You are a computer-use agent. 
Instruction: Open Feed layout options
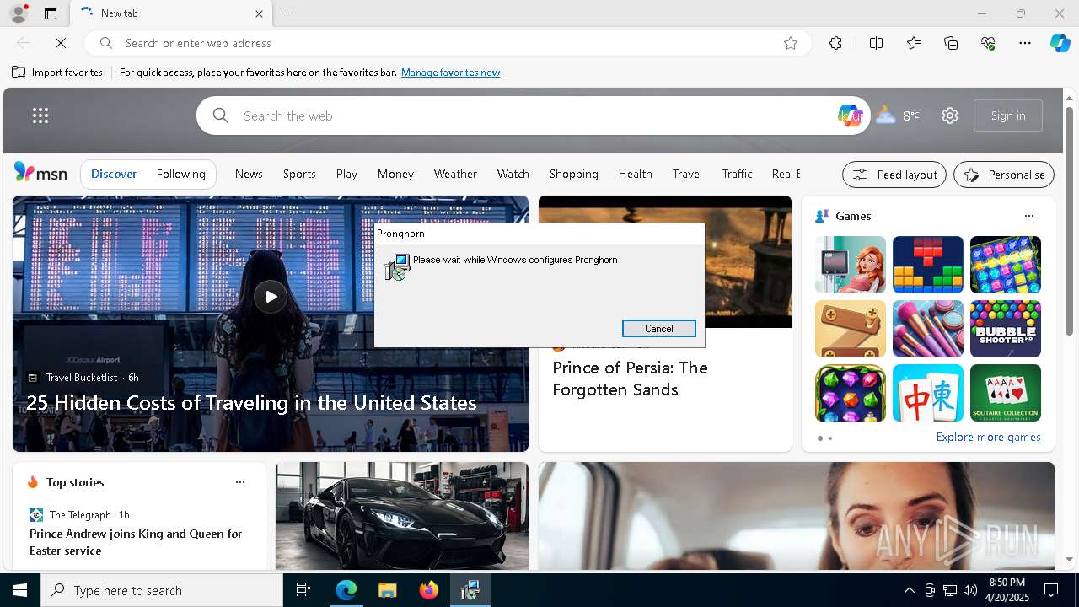click(894, 175)
